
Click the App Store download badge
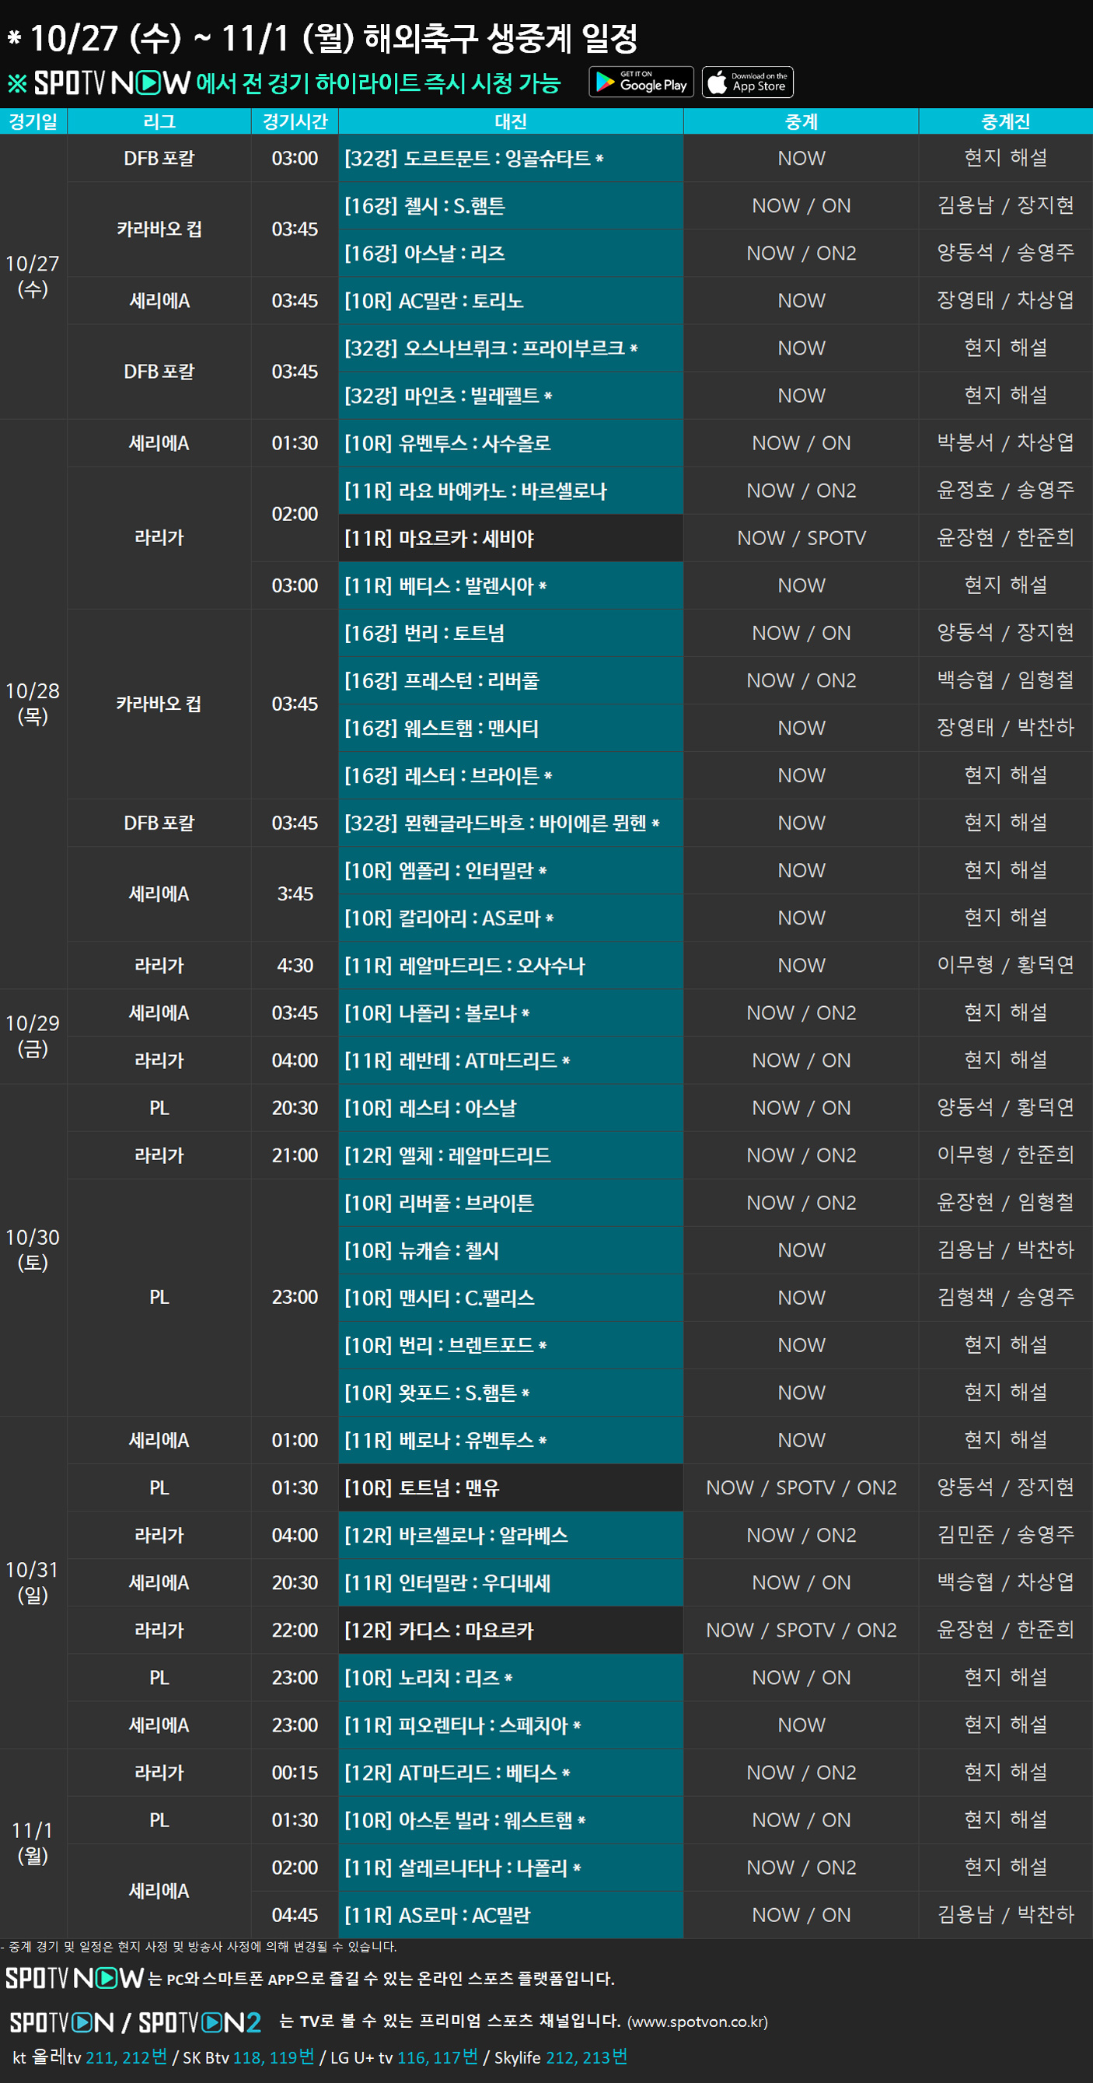(747, 82)
